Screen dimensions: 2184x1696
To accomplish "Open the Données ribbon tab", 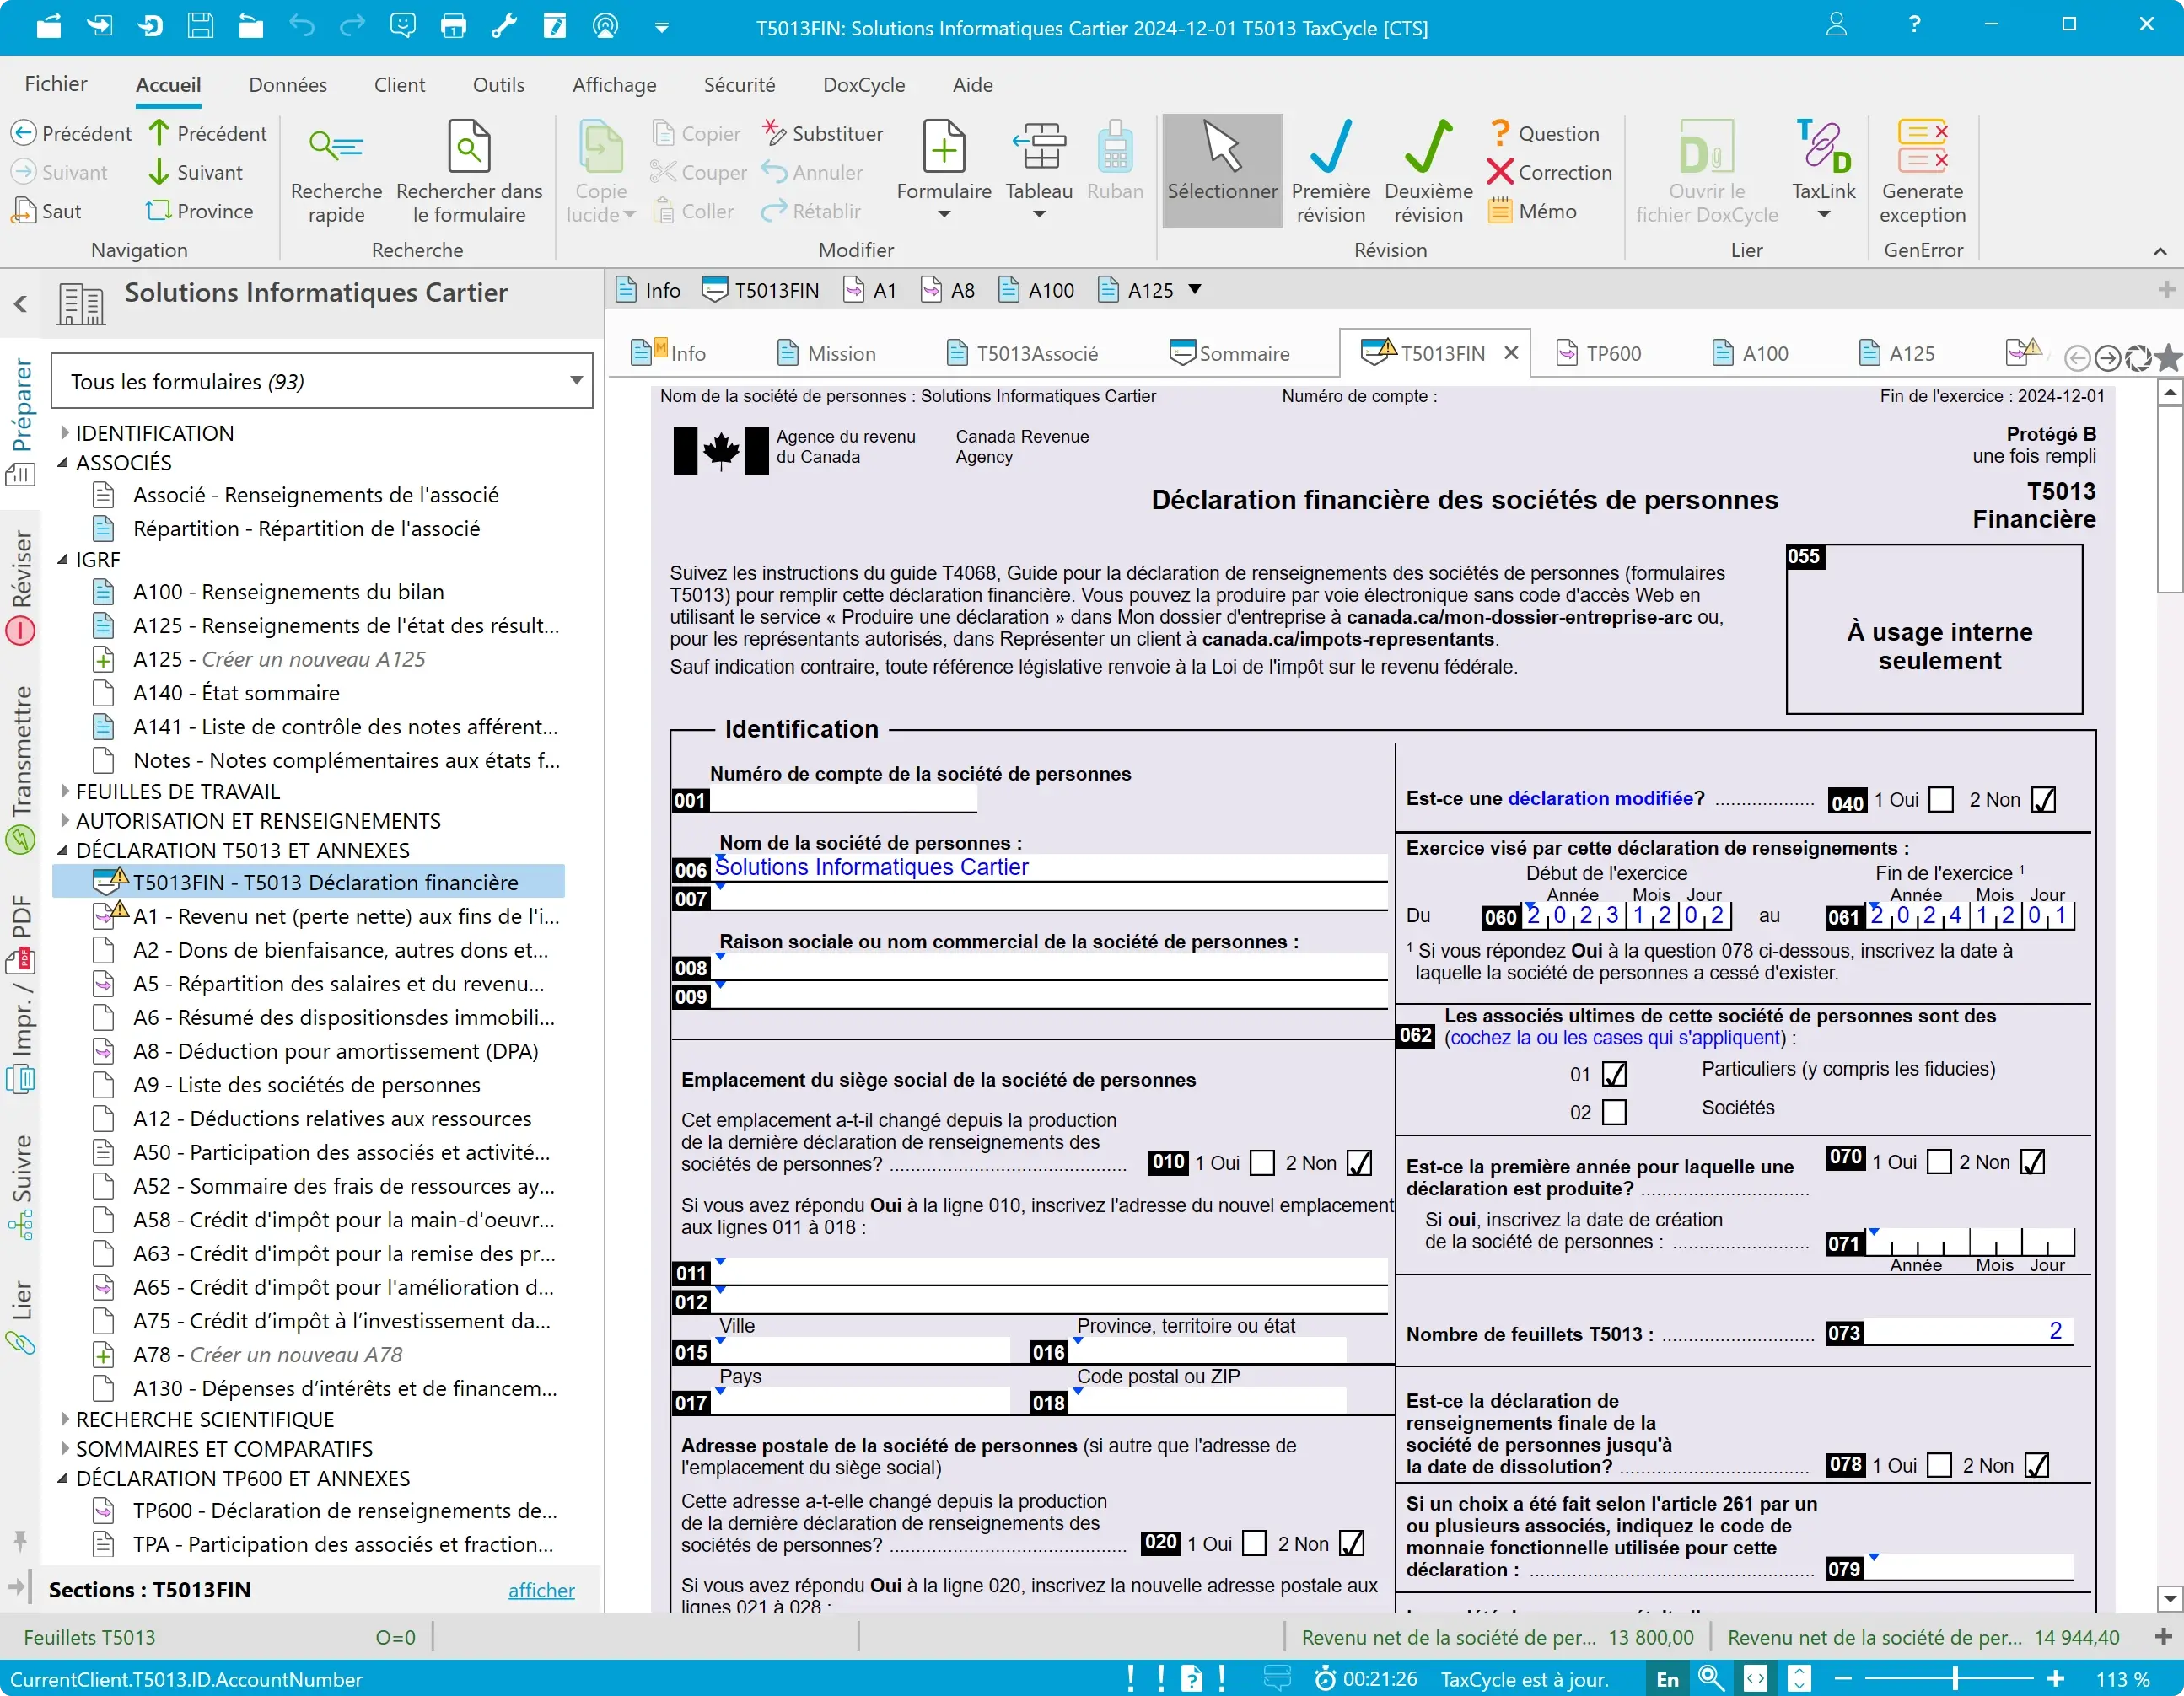I will 287,85.
